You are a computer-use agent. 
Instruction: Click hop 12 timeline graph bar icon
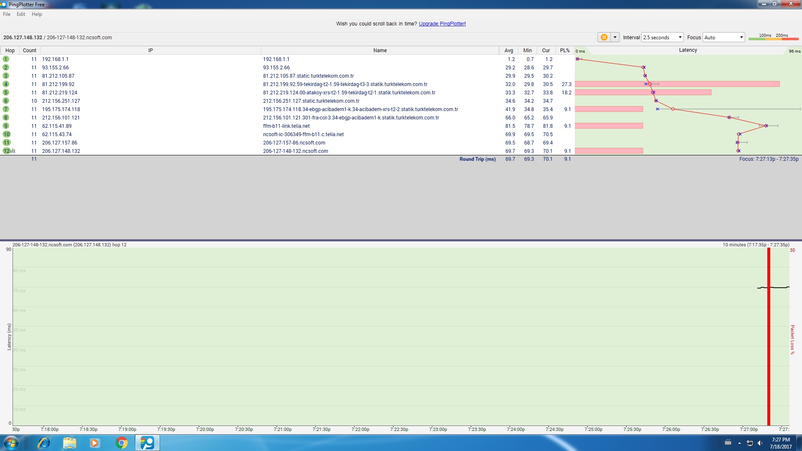(13, 151)
